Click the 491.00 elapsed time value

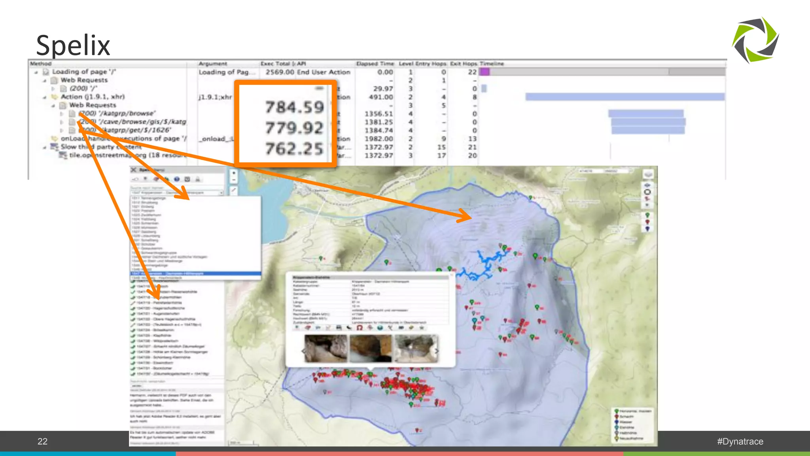[381, 97]
